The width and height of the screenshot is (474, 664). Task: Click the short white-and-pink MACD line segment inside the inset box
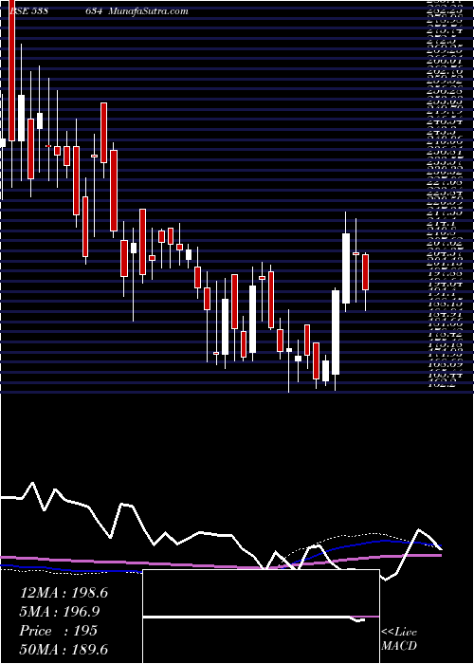(x=364, y=618)
